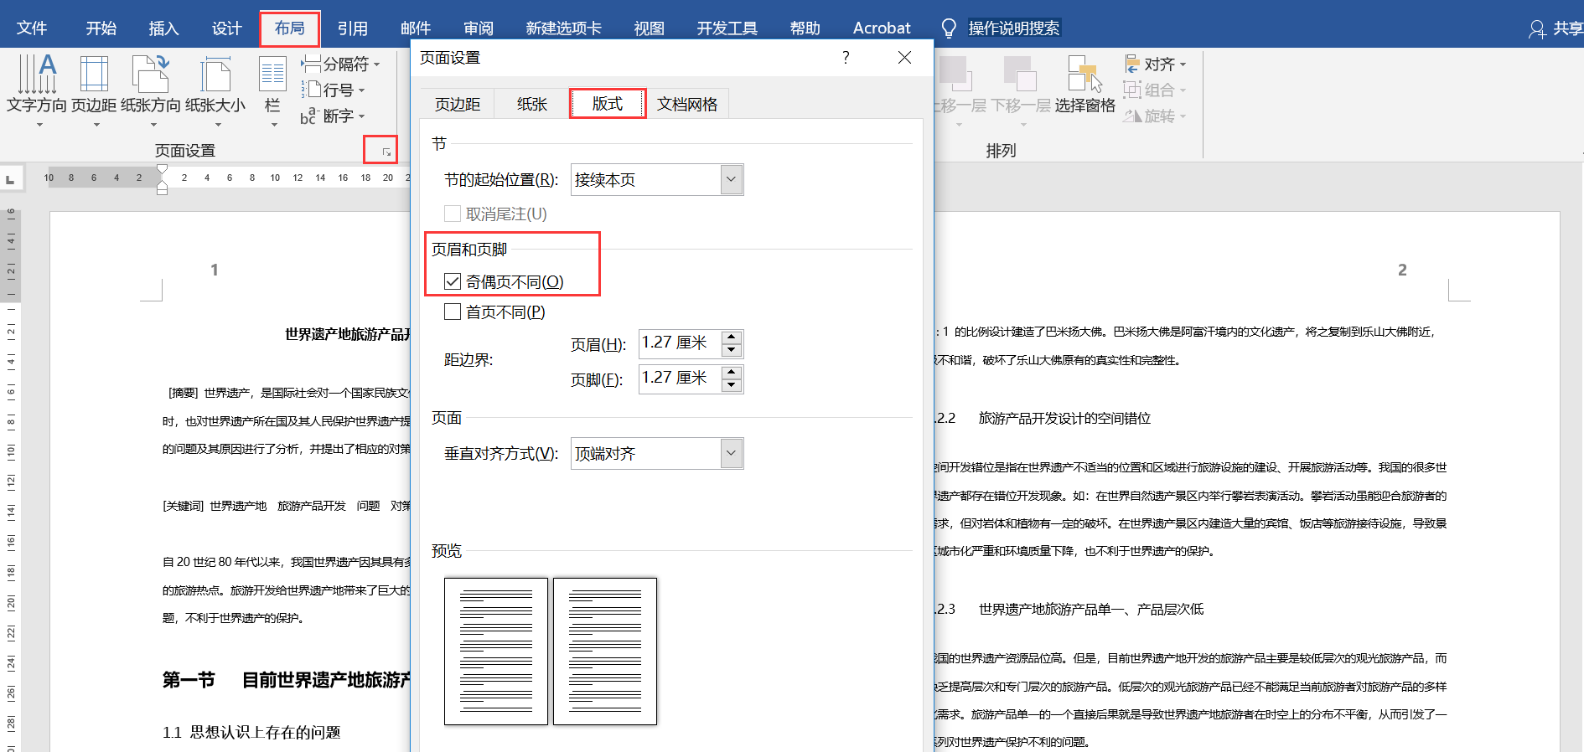
Task: Click the heading 1.1 思想认识上存在的问题
Action: coord(251,733)
